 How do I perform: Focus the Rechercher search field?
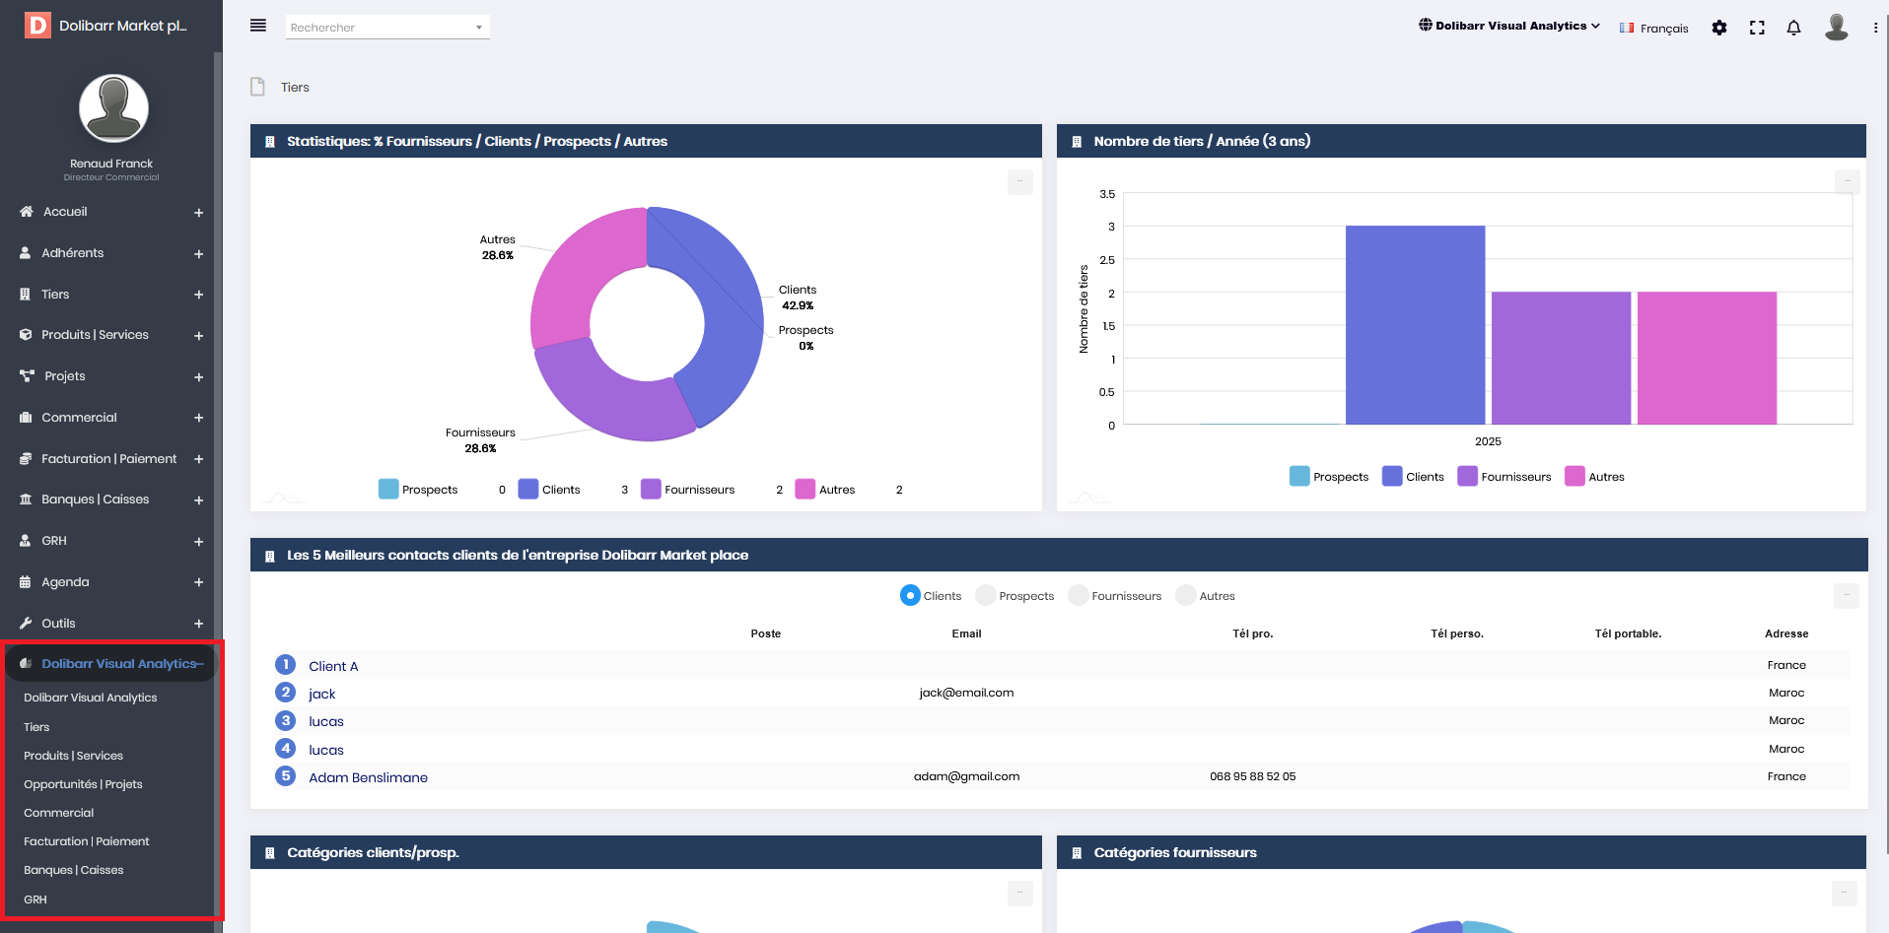[387, 28]
